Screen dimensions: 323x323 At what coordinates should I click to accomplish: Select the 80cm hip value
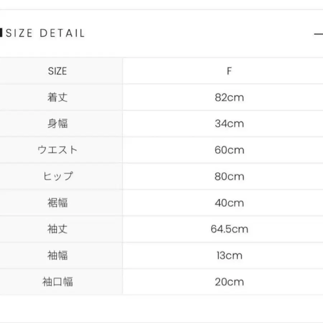229,176
